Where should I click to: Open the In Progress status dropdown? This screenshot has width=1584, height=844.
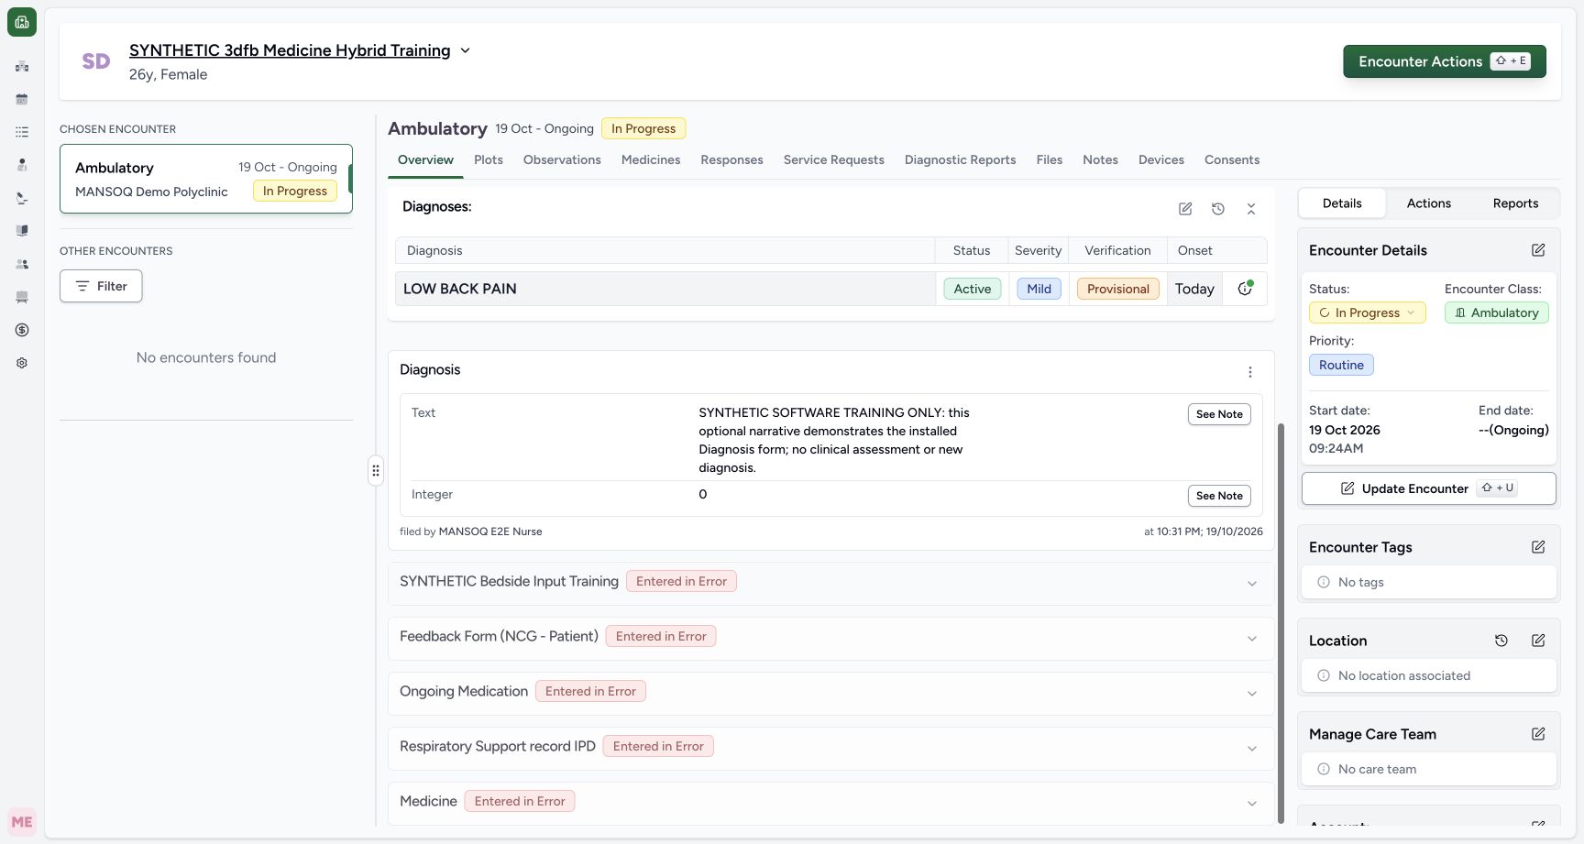pos(1367,312)
